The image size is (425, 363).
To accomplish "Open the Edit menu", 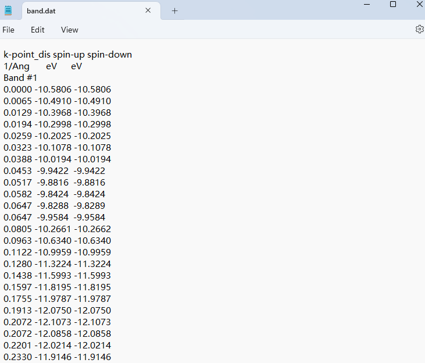I will (x=38, y=30).
